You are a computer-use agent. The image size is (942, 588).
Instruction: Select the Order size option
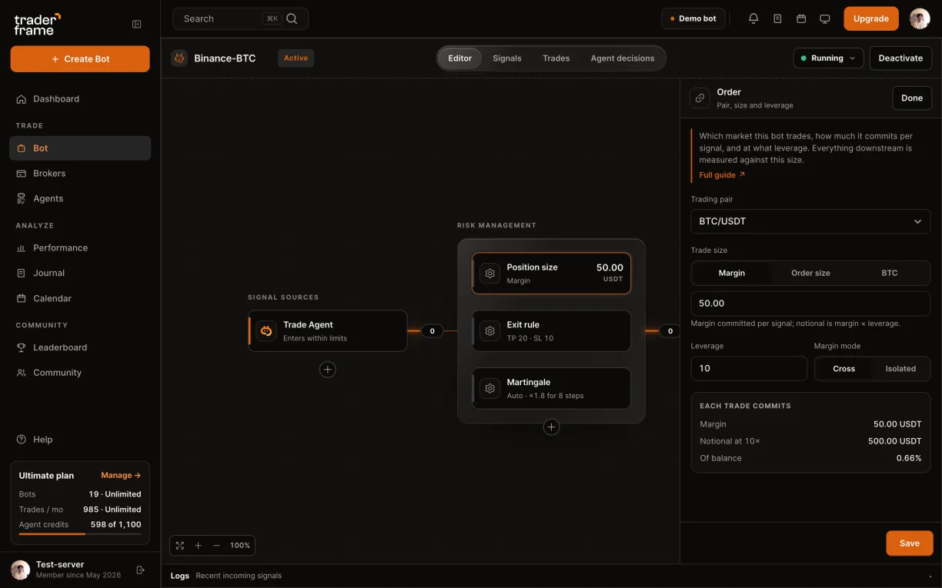click(x=810, y=273)
